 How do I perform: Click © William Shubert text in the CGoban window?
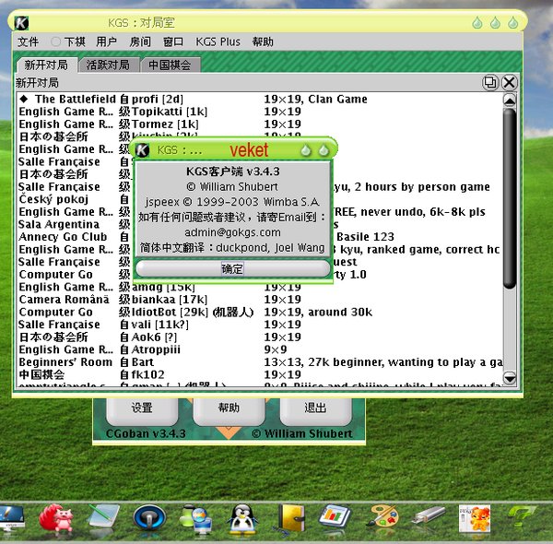tap(302, 433)
